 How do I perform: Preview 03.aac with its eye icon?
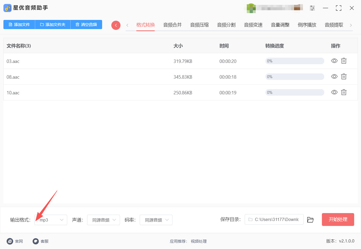334,61
